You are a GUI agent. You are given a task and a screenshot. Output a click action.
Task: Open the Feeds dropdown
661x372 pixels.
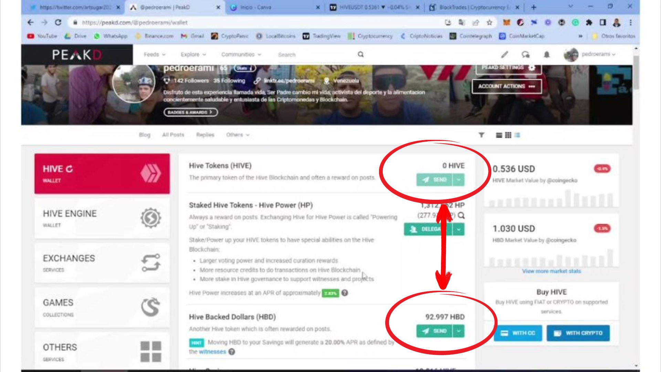click(154, 54)
